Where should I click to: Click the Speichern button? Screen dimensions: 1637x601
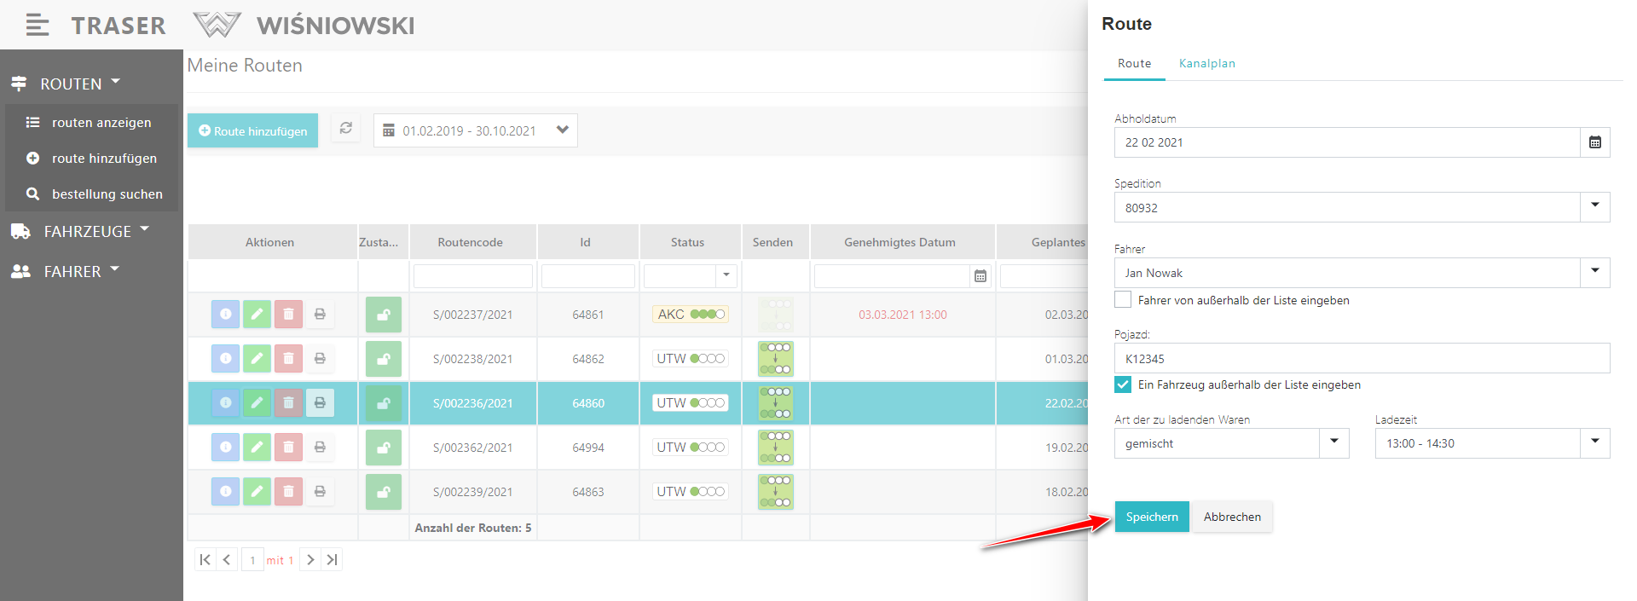(x=1151, y=517)
